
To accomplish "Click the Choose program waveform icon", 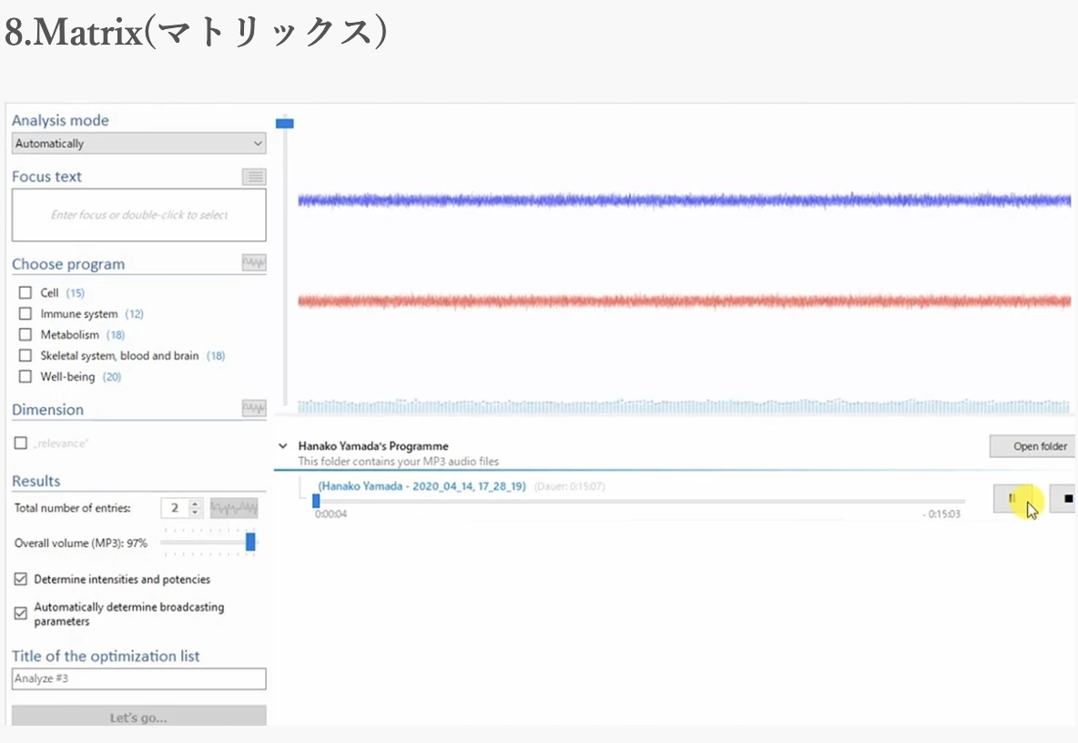I will 254,263.
